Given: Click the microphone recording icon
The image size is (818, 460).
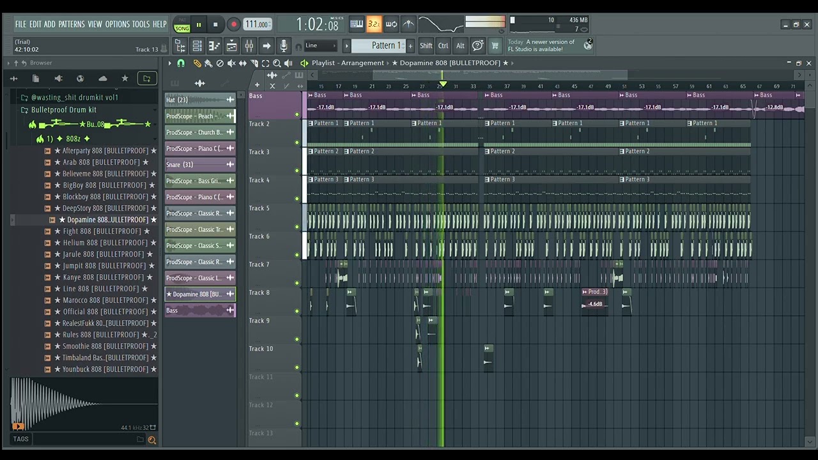Looking at the screenshot, I should coord(284,46).
